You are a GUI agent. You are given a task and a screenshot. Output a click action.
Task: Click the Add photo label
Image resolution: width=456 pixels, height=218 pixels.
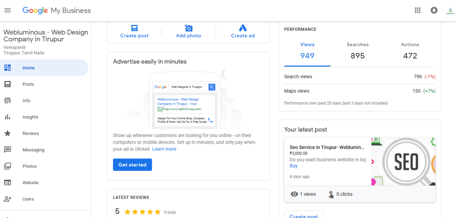pyautogui.click(x=188, y=36)
